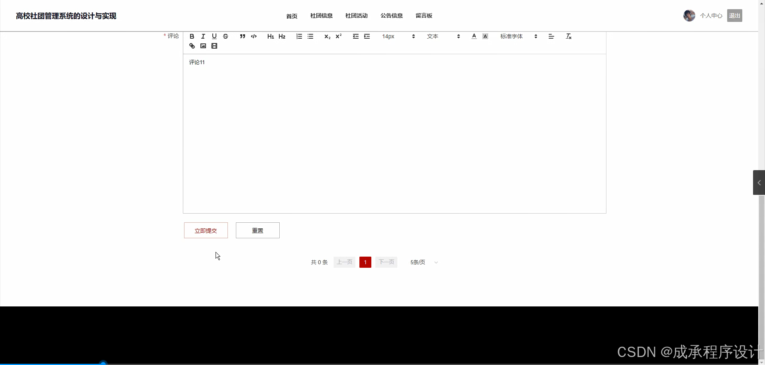Viewport: 765px width, 365px height.
Task: Toggle bold formatting in the editor
Action: [x=192, y=36]
